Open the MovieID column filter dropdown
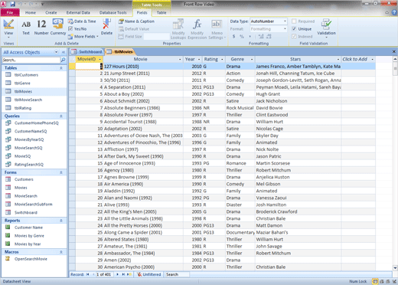Viewport: 398px width, 285px height. (99, 59)
